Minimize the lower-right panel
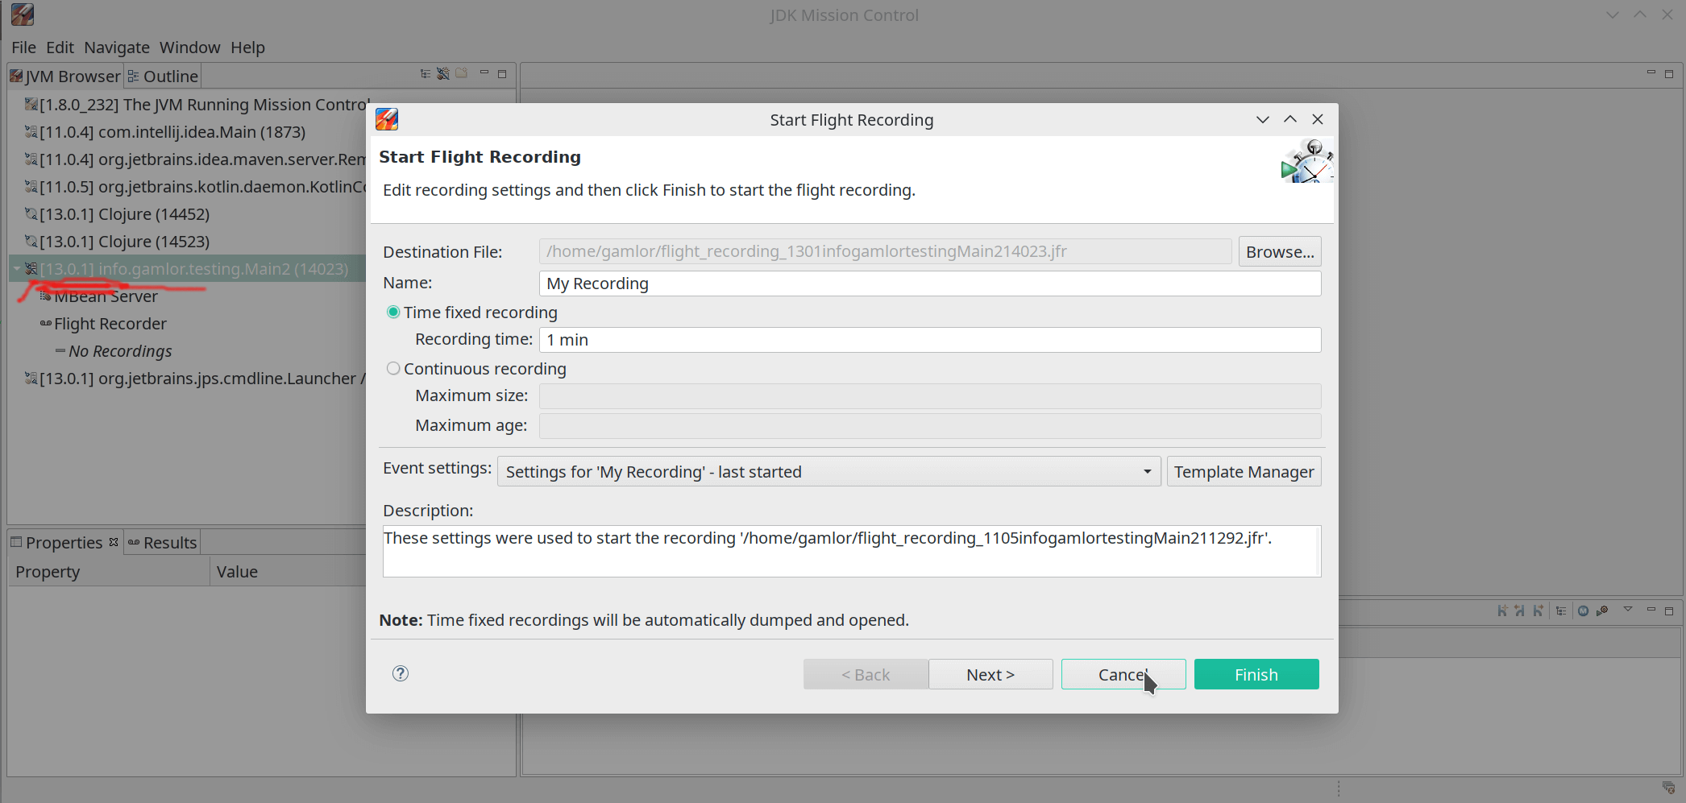 pyautogui.click(x=1651, y=610)
